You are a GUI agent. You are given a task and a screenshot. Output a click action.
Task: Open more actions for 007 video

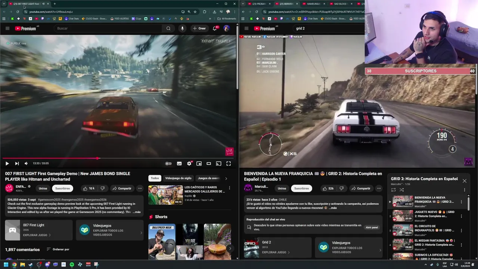pos(140,188)
